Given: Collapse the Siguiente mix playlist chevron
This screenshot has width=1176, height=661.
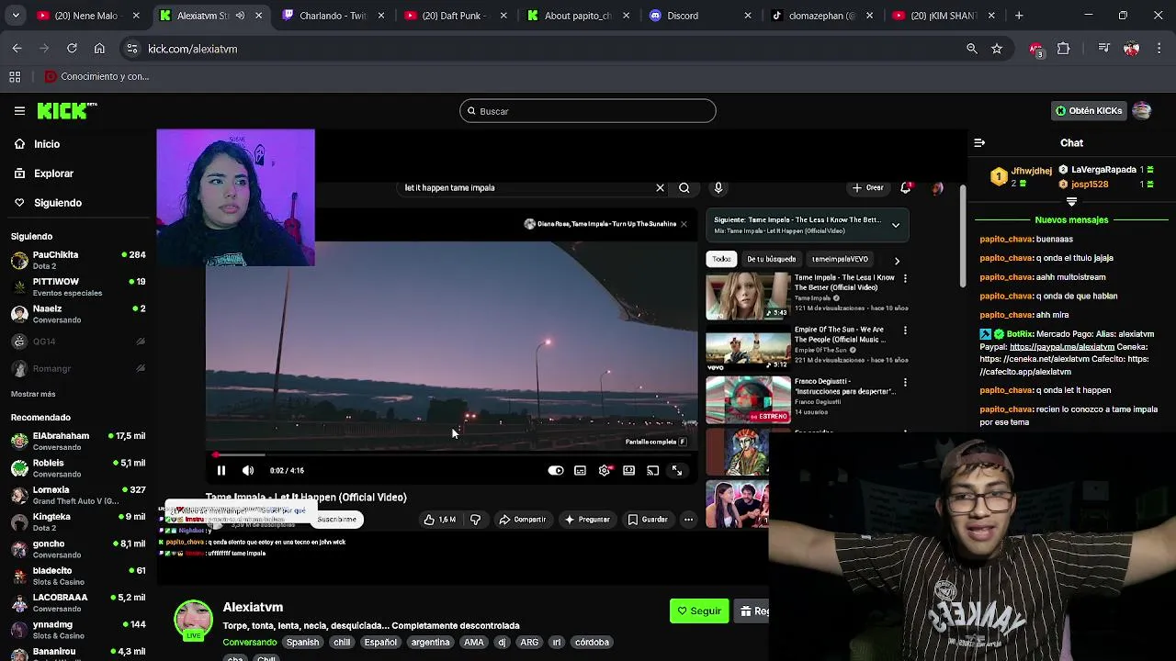Looking at the screenshot, I should click(x=896, y=225).
